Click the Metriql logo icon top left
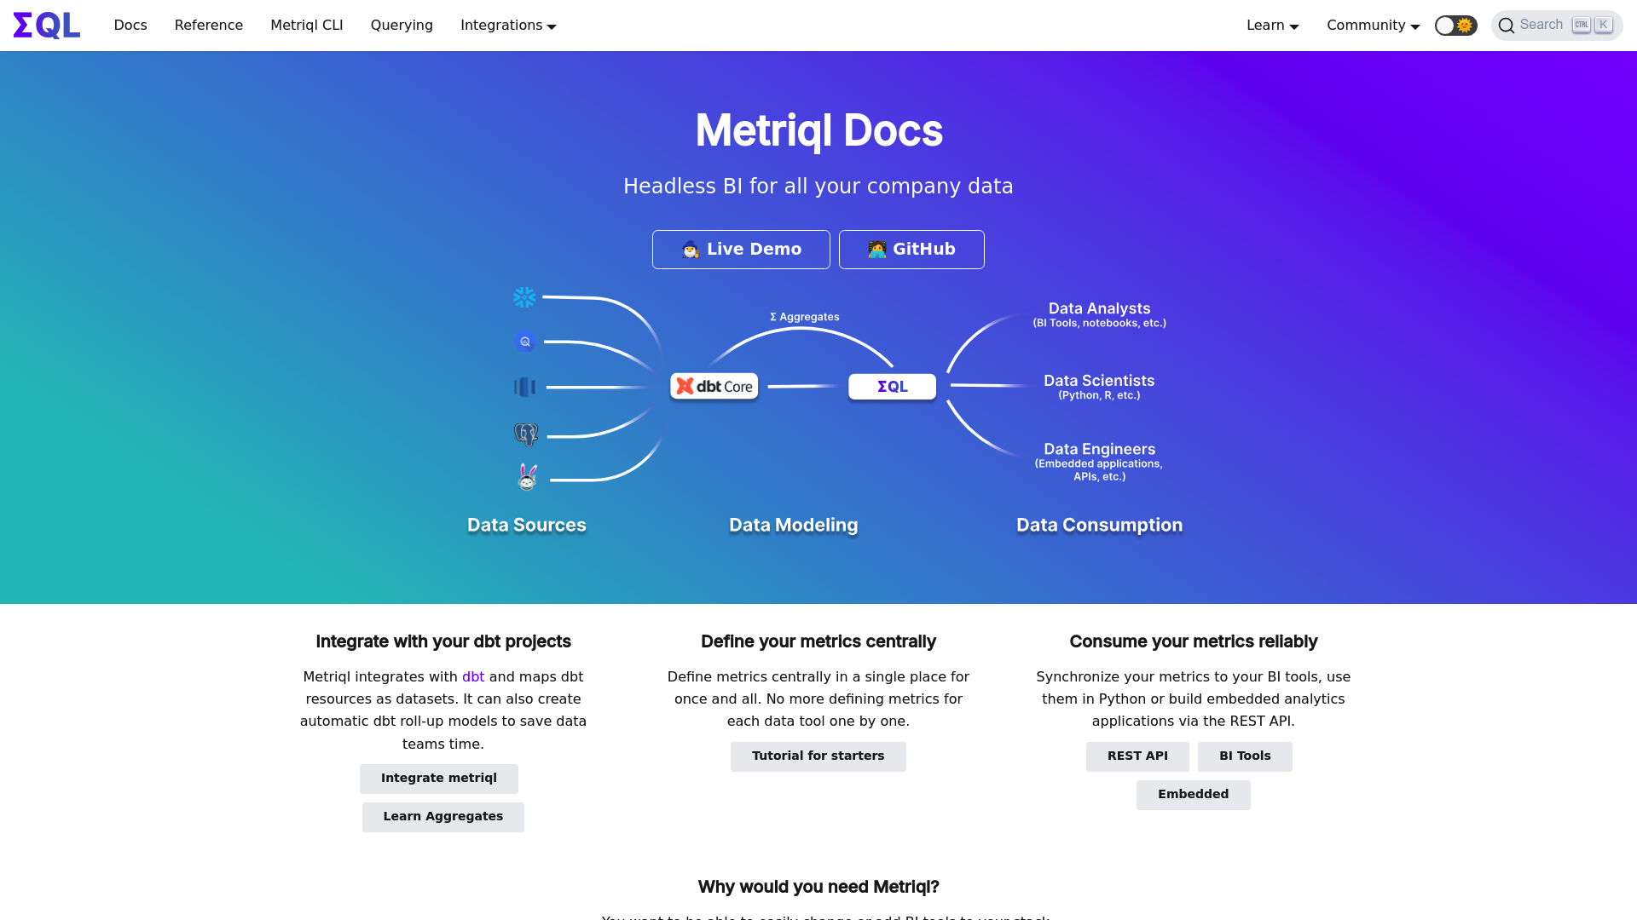The height and width of the screenshot is (920, 1637). click(46, 25)
